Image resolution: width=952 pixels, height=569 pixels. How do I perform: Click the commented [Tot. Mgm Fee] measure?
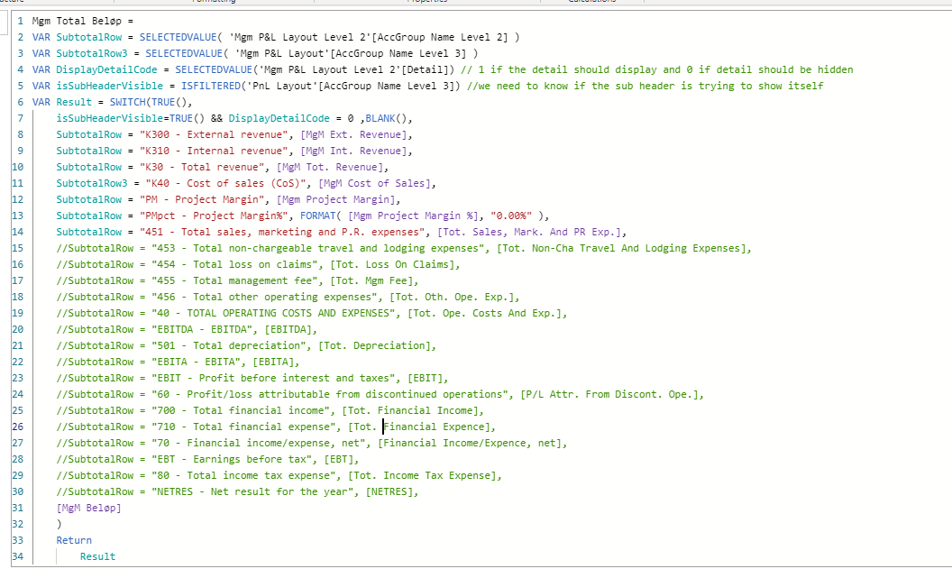(371, 280)
